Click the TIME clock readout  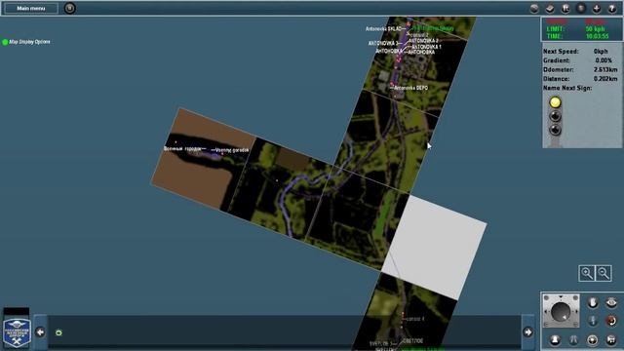pyautogui.click(x=597, y=36)
